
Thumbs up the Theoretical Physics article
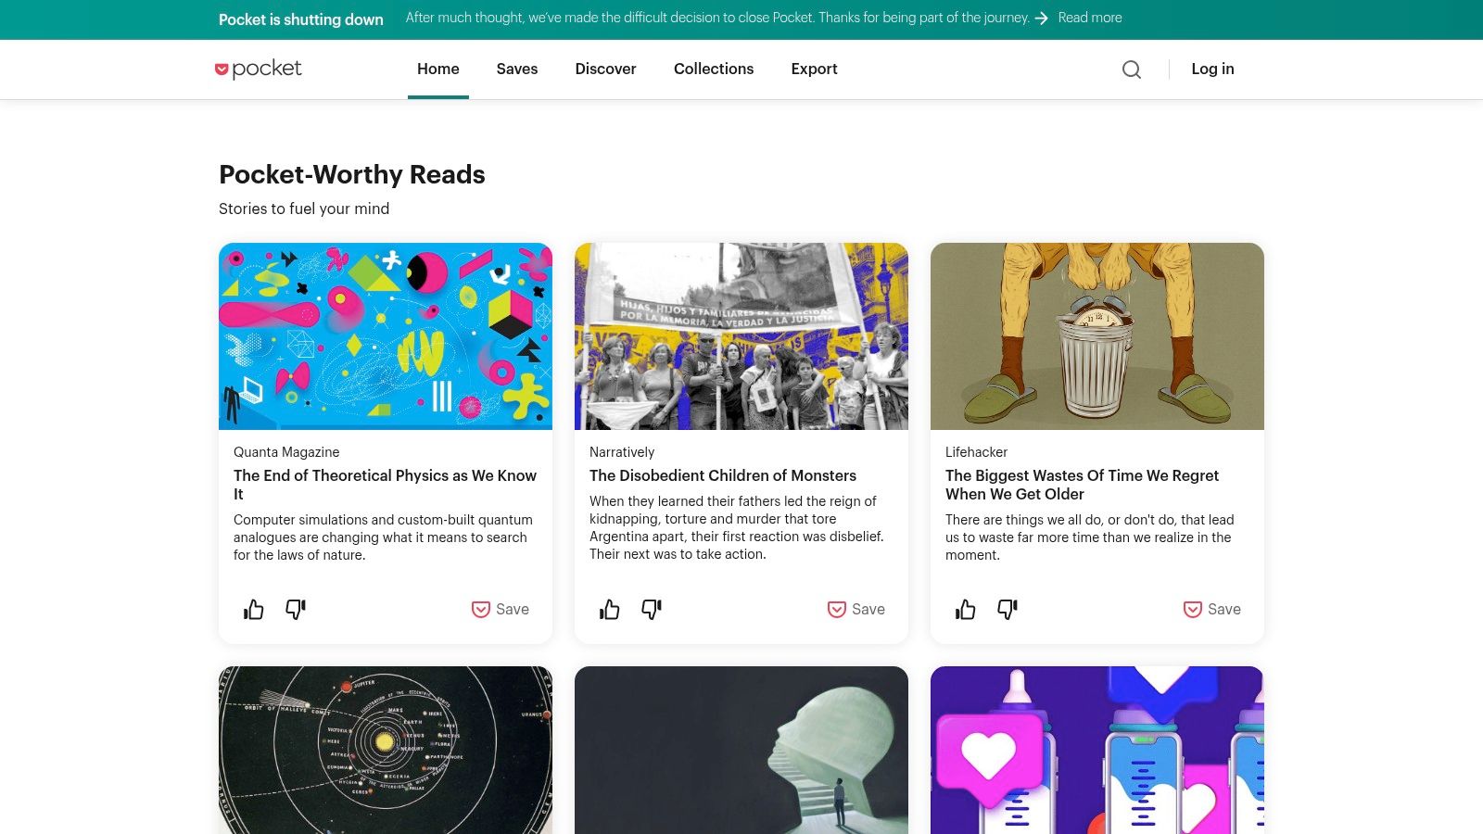(254, 609)
